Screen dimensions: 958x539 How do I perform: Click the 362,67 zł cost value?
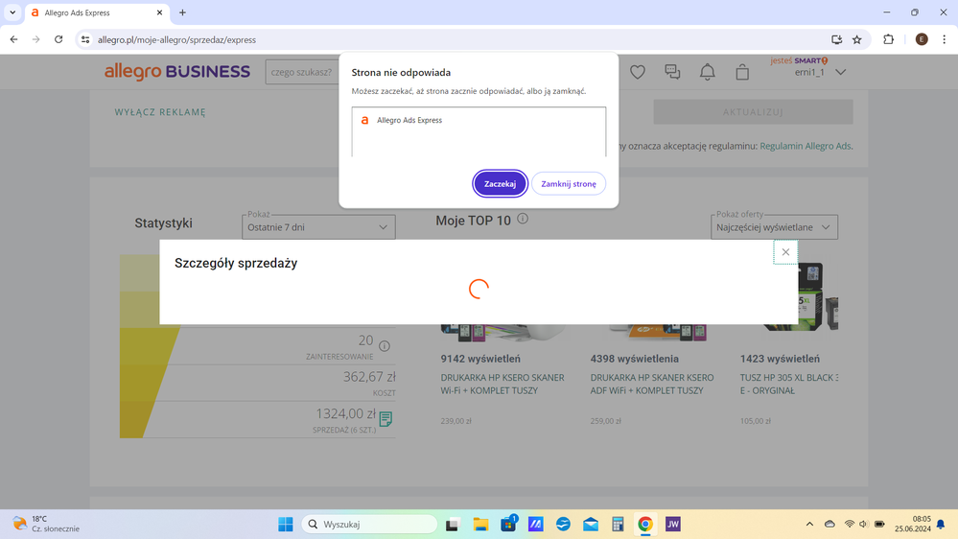pyautogui.click(x=369, y=377)
